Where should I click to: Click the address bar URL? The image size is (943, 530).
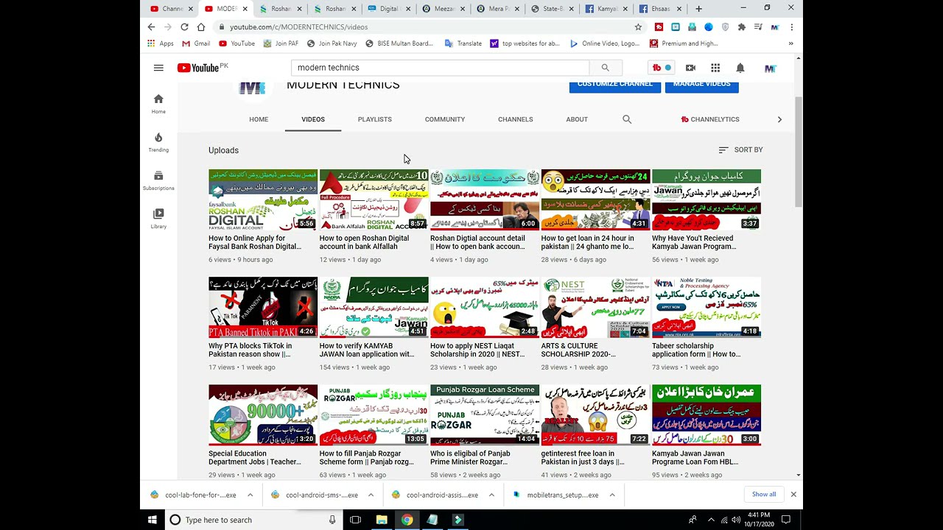tap(298, 27)
